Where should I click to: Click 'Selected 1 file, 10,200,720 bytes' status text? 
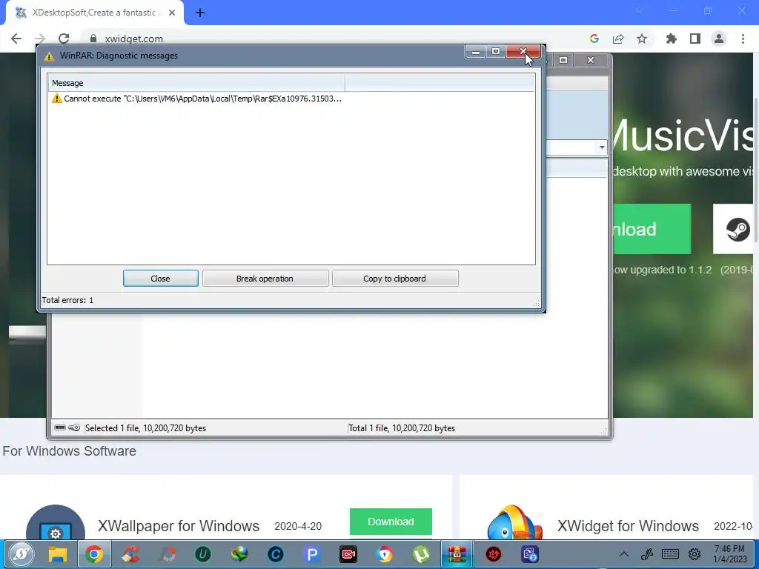click(146, 428)
